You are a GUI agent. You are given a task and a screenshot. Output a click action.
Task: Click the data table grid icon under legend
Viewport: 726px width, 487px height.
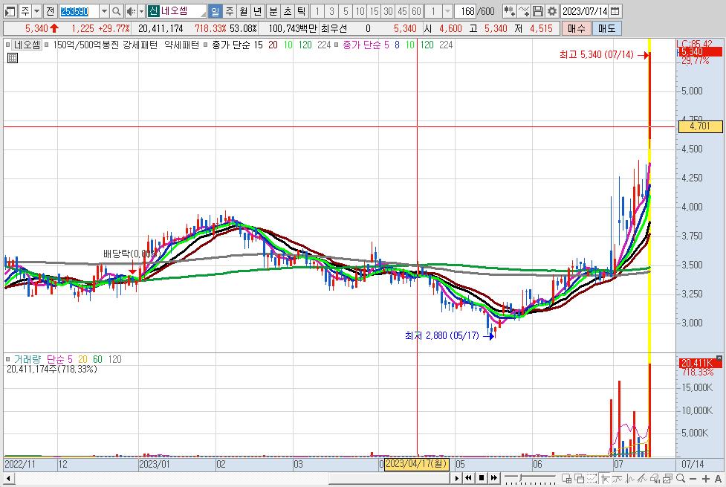pyautogui.click(x=13, y=58)
